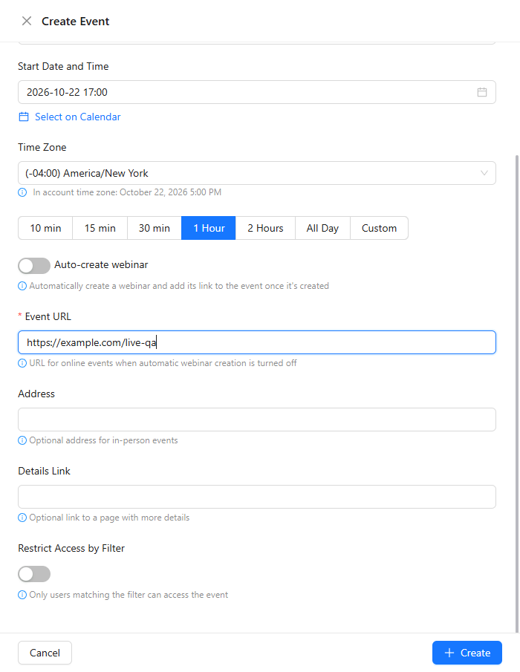Screen dimensions: 520x672
Task: Click info icon beside account time zone note
Action: click(x=22, y=192)
